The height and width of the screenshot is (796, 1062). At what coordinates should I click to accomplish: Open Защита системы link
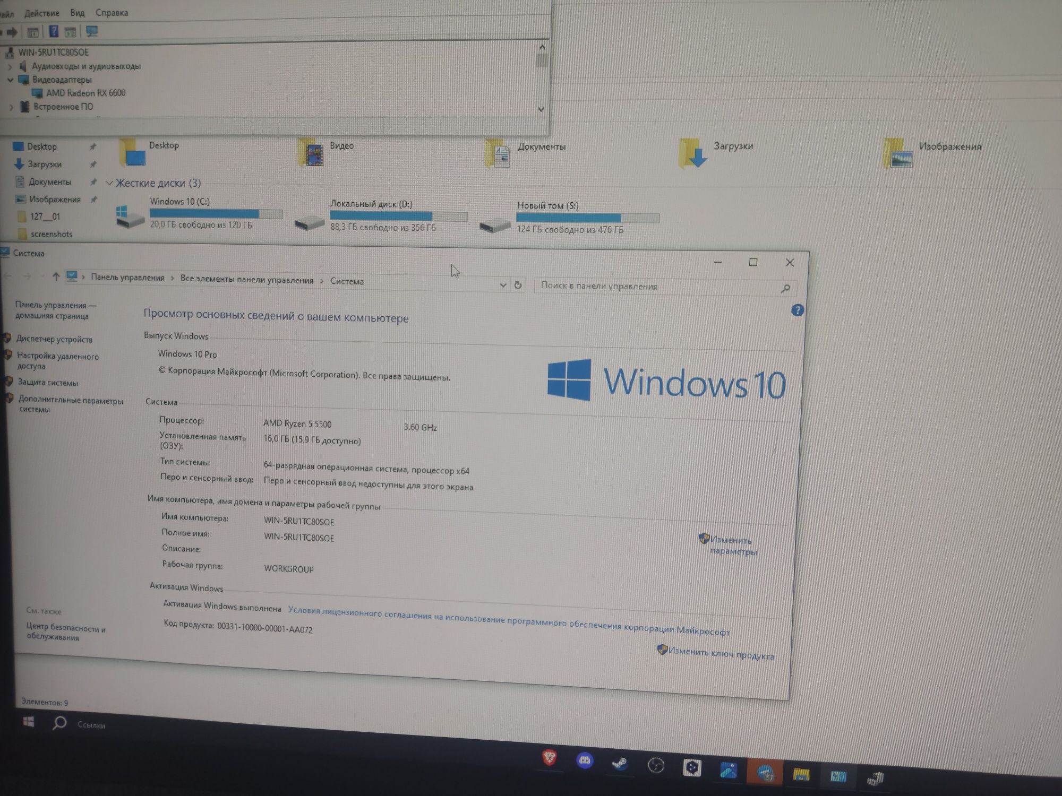point(48,383)
